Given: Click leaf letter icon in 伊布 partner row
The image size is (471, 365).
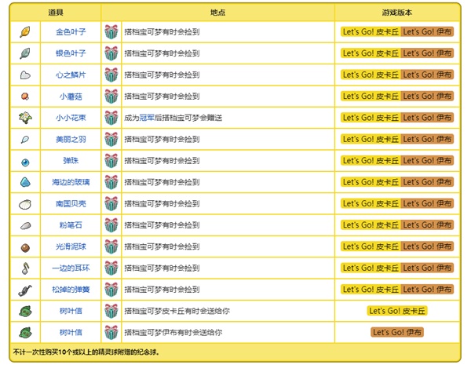Looking at the screenshot, I should [25, 333].
